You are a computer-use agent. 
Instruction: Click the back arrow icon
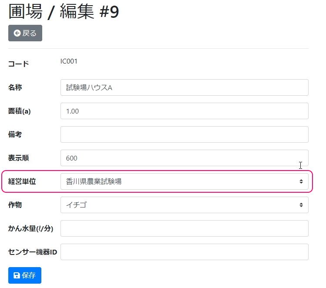pyautogui.click(x=17, y=33)
